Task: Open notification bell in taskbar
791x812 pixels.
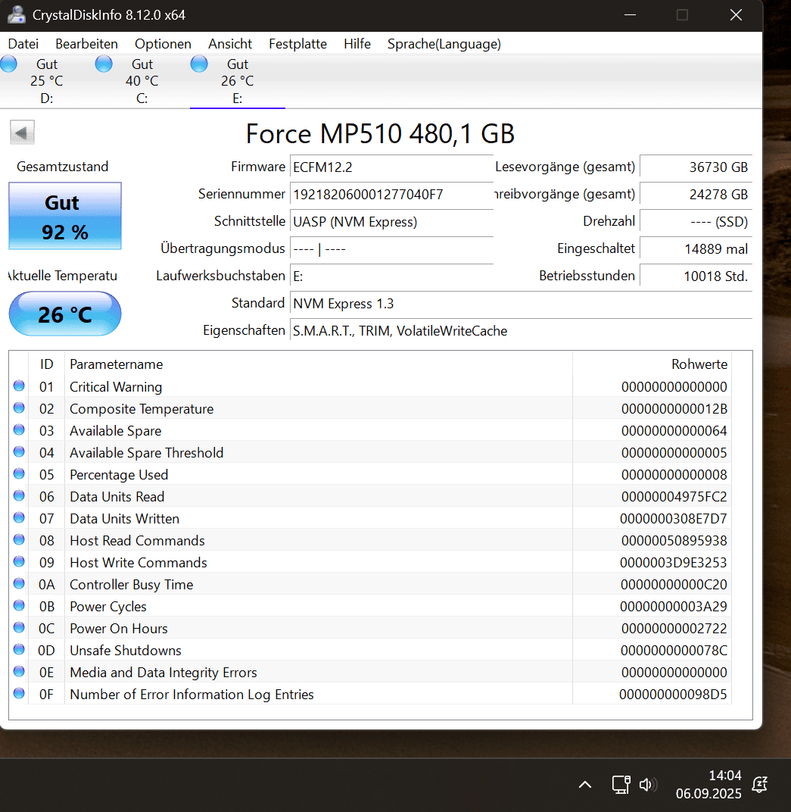Action: click(759, 785)
